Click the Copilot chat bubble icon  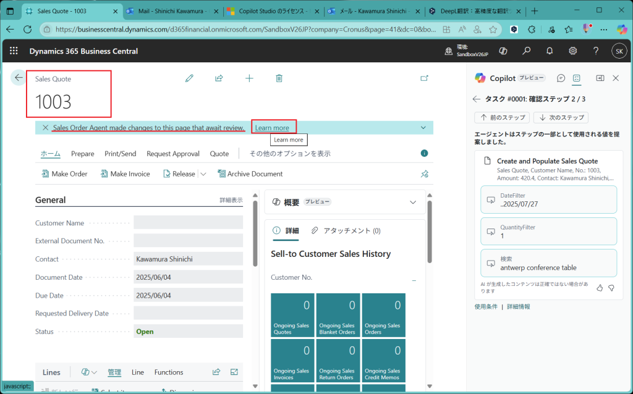[561, 78]
